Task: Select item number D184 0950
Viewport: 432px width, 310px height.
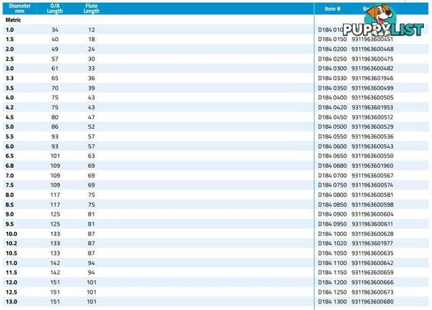Action: pyautogui.click(x=332, y=224)
